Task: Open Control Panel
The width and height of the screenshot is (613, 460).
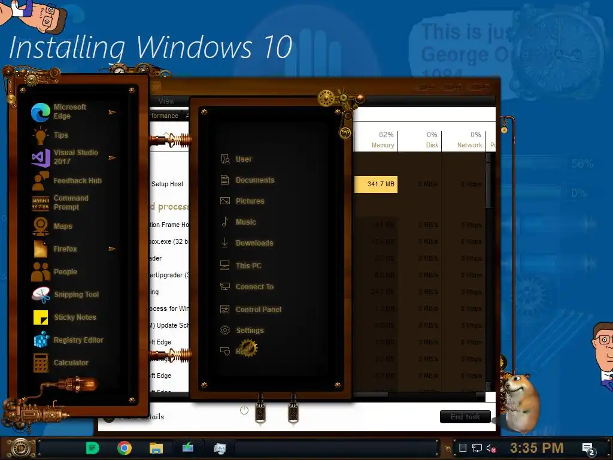Action: (251, 310)
